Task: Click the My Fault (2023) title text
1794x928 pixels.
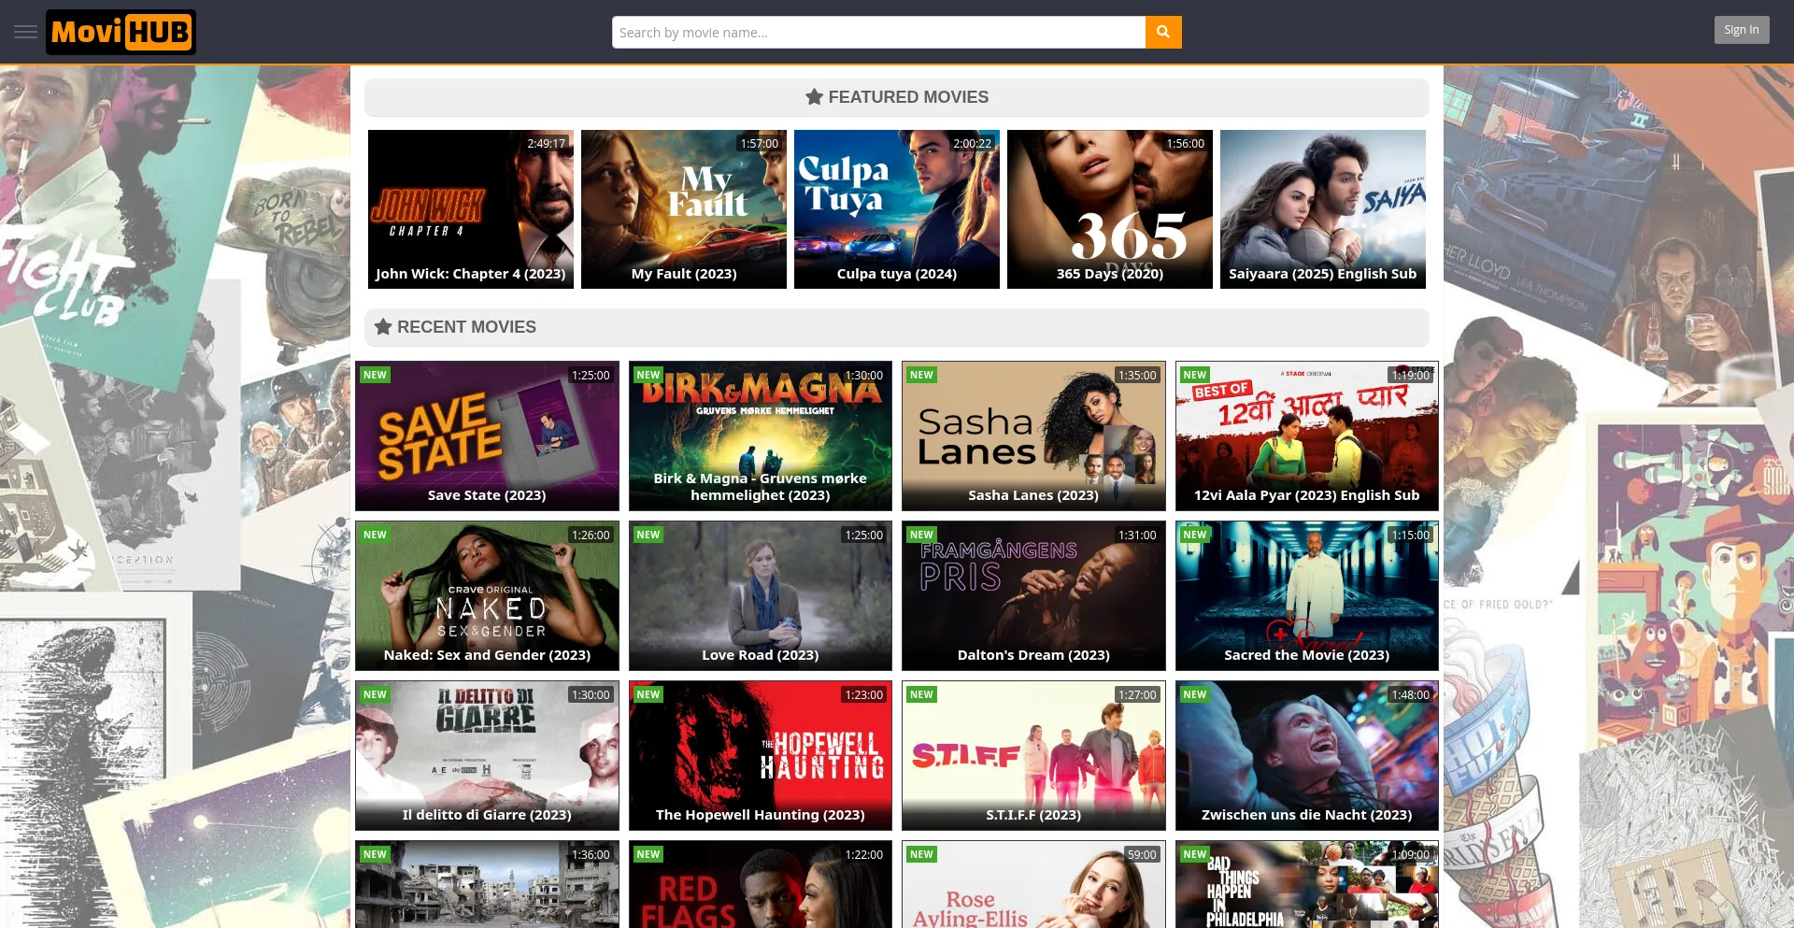Action: (684, 274)
